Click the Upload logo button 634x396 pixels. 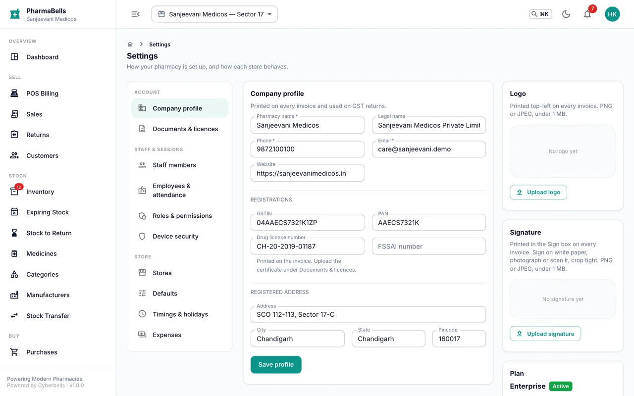(538, 192)
